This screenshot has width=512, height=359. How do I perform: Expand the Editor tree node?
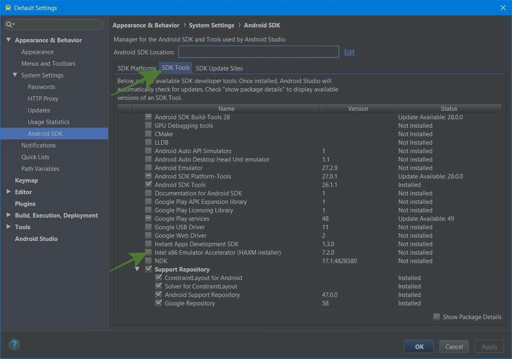click(9, 192)
